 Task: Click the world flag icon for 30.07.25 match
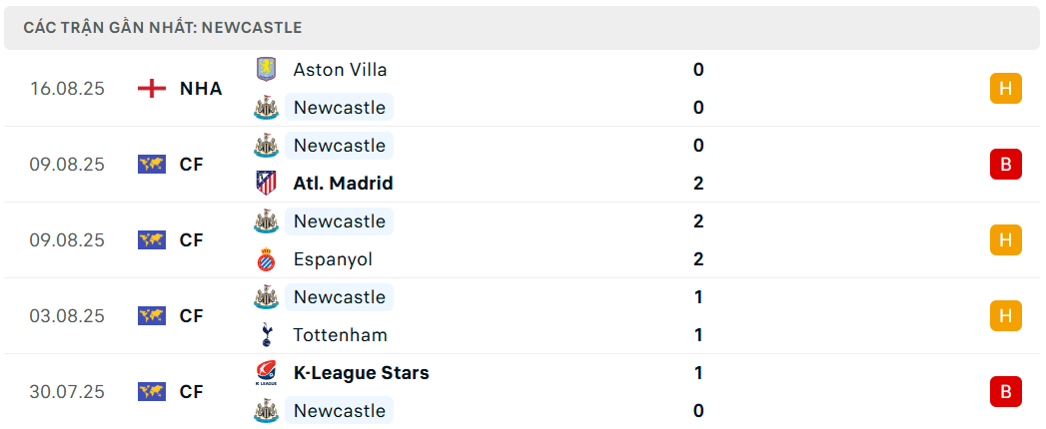coord(152,391)
